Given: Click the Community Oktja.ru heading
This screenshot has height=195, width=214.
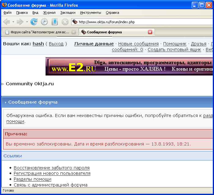Looking at the screenshot, I should [30, 84].
